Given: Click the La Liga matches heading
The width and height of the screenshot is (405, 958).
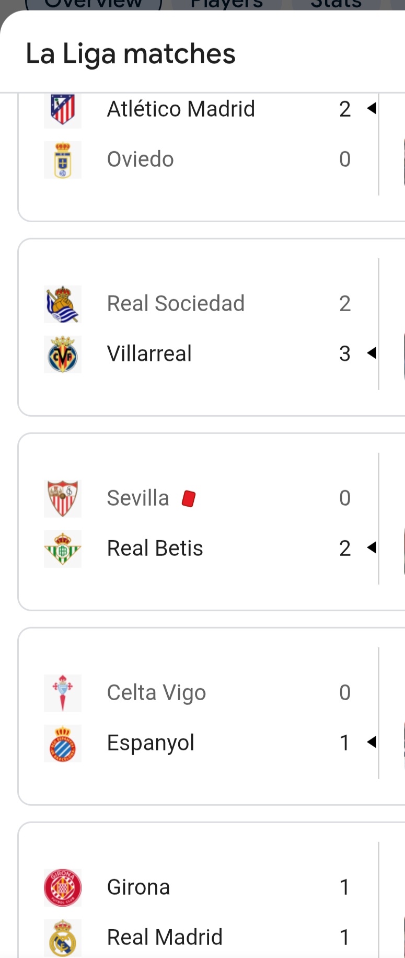Looking at the screenshot, I should coord(131,54).
